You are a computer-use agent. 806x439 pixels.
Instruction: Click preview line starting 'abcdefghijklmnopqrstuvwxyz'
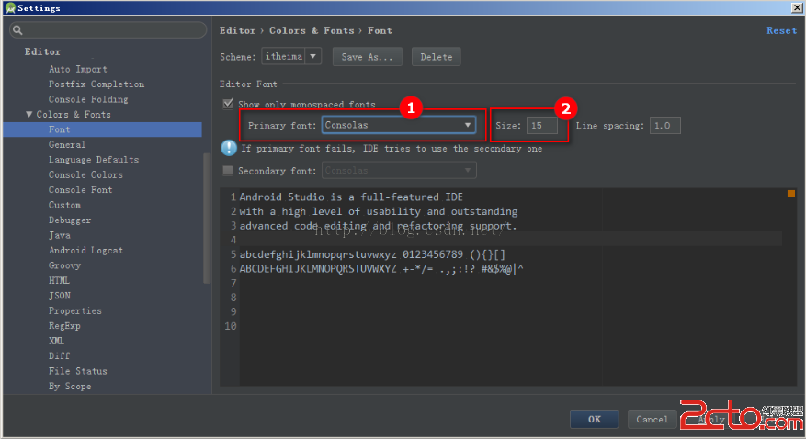click(x=373, y=254)
